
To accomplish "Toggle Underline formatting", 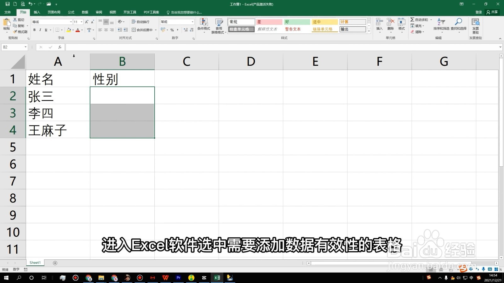I will 46,30.
